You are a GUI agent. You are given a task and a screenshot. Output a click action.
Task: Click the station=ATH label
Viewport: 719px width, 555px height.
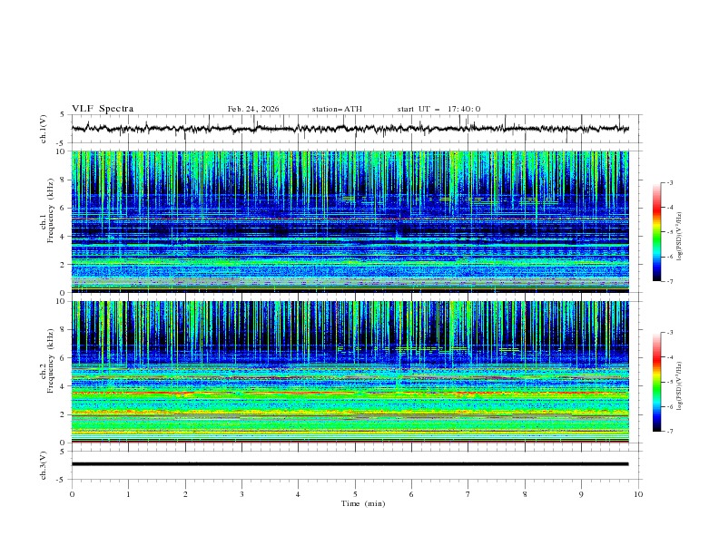click(337, 109)
